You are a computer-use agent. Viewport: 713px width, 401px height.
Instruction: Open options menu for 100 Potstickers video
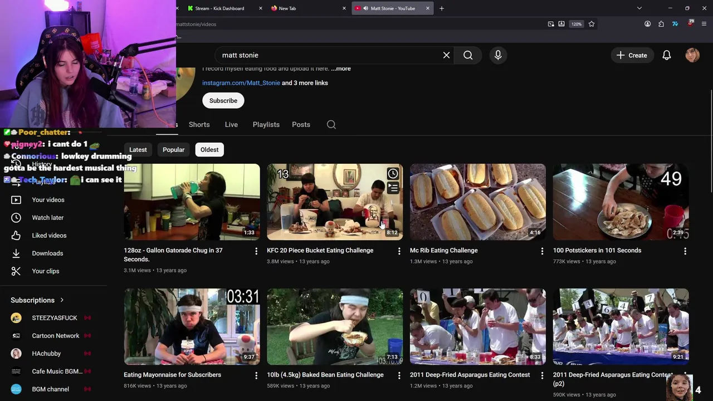coord(685,251)
